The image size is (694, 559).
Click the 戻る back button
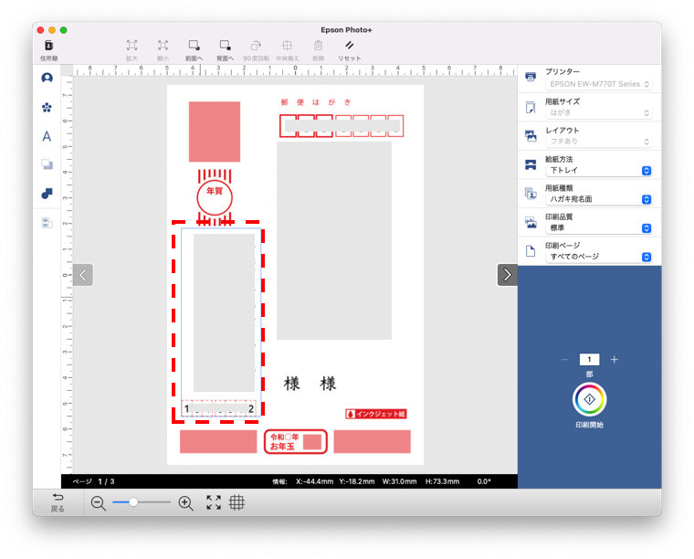pyautogui.click(x=58, y=501)
